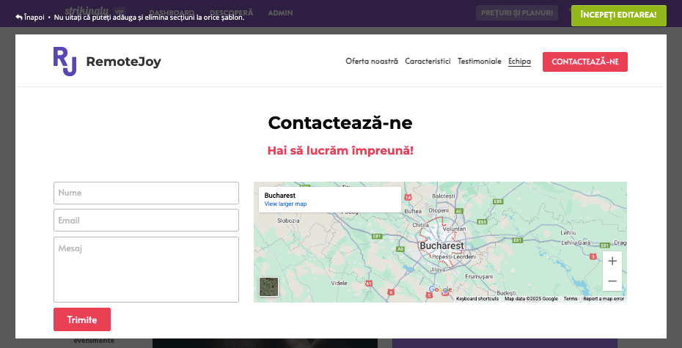Open ADMIN in the dimmed header

[x=280, y=13]
